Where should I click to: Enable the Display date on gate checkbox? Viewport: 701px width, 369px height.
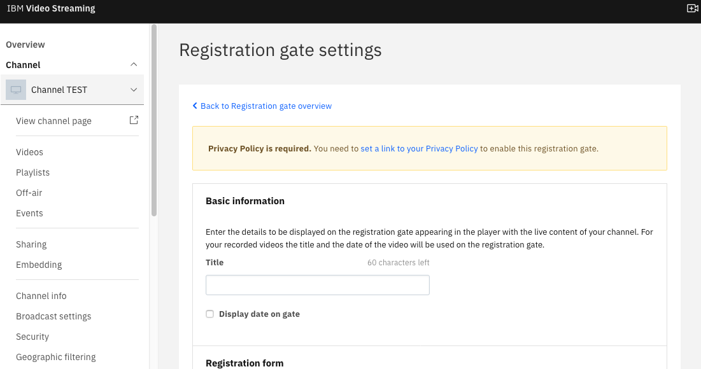click(209, 314)
